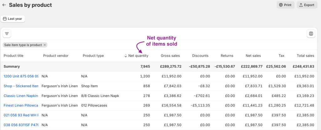Click the summary discounts -£50,875.28
This screenshot has height=130, width=321.
pos(199,66)
